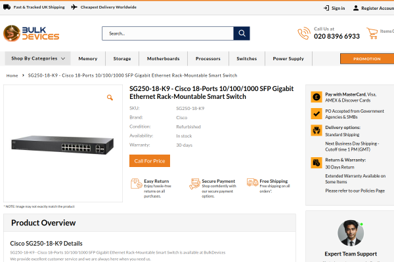Click the orange PROMOTION button
The height and width of the screenshot is (262, 394).
coord(367,59)
